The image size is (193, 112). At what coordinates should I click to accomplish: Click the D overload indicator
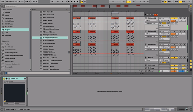coord(190,2)
